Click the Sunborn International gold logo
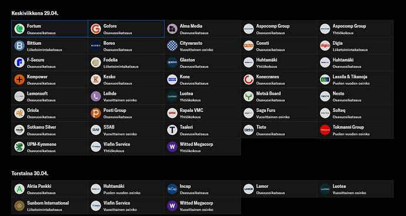 coord(19,205)
